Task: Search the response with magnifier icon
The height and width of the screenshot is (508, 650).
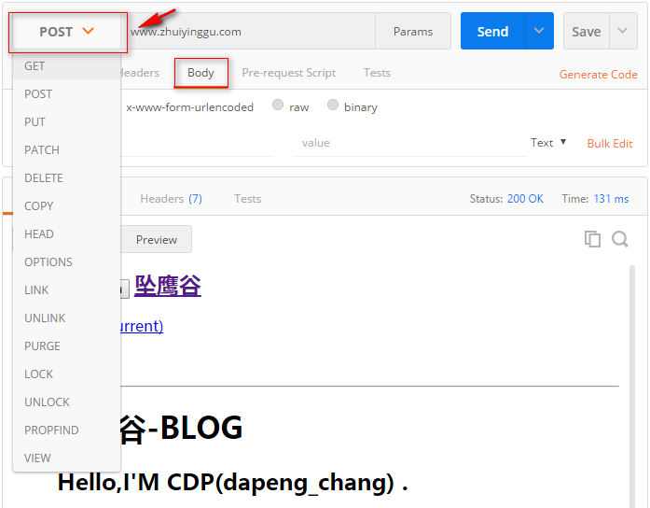Action: [x=620, y=239]
